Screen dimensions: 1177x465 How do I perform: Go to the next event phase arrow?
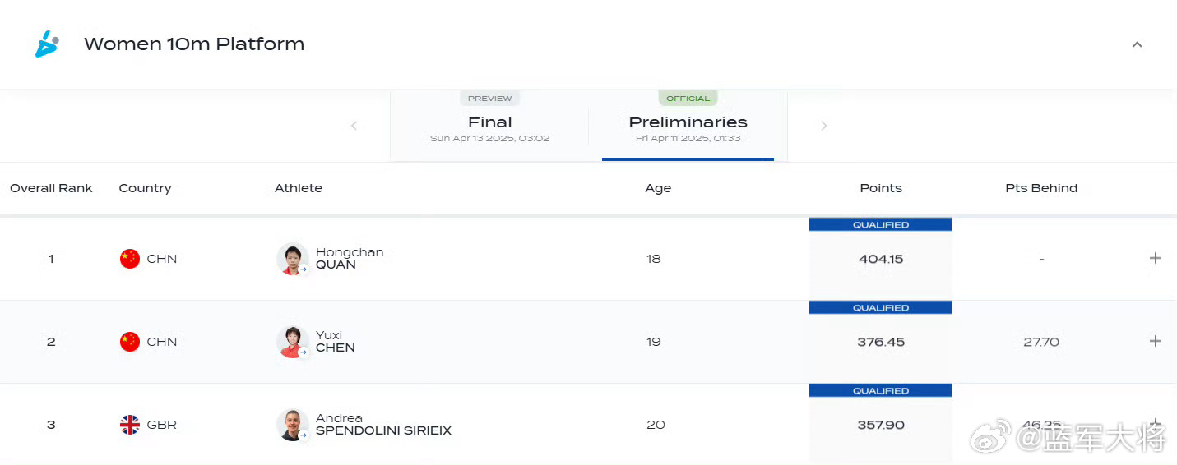click(823, 126)
